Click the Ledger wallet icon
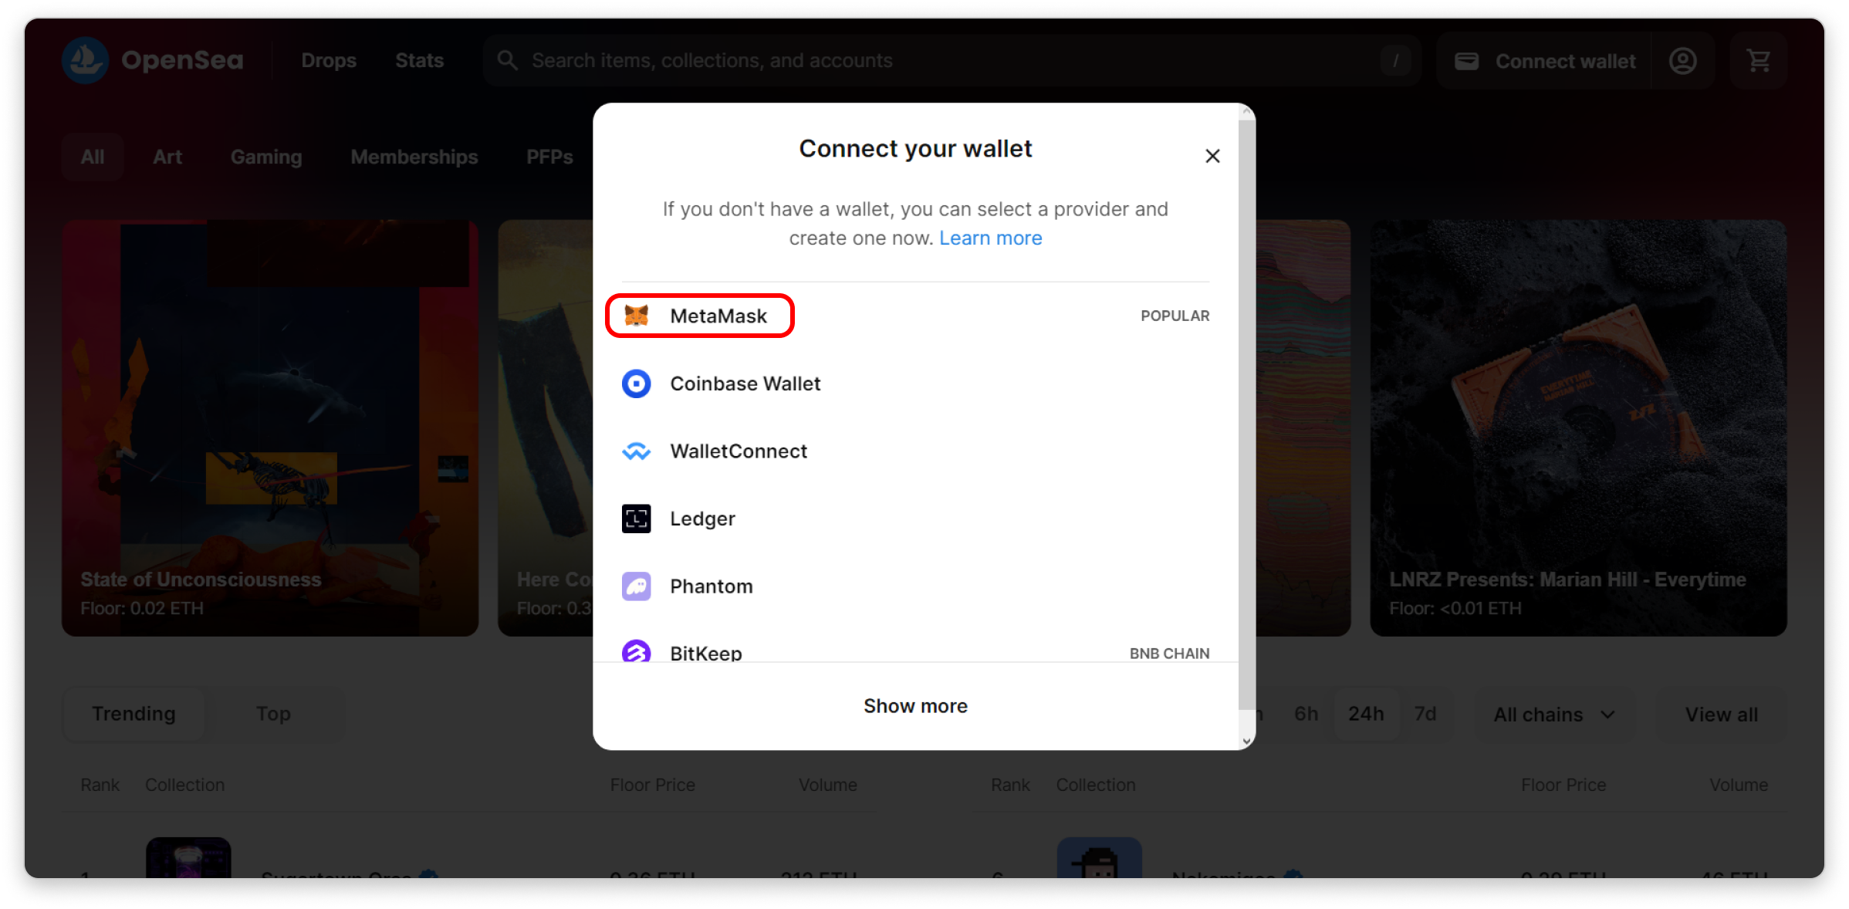 point(637,519)
